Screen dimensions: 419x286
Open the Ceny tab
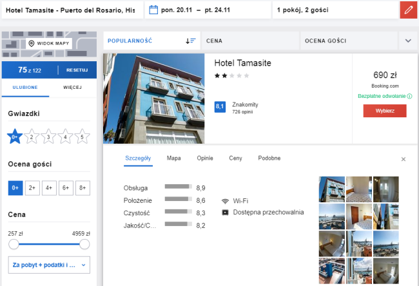(x=235, y=158)
